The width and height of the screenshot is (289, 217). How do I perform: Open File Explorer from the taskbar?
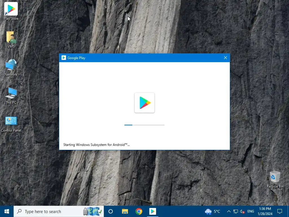click(x=125, y=211)
